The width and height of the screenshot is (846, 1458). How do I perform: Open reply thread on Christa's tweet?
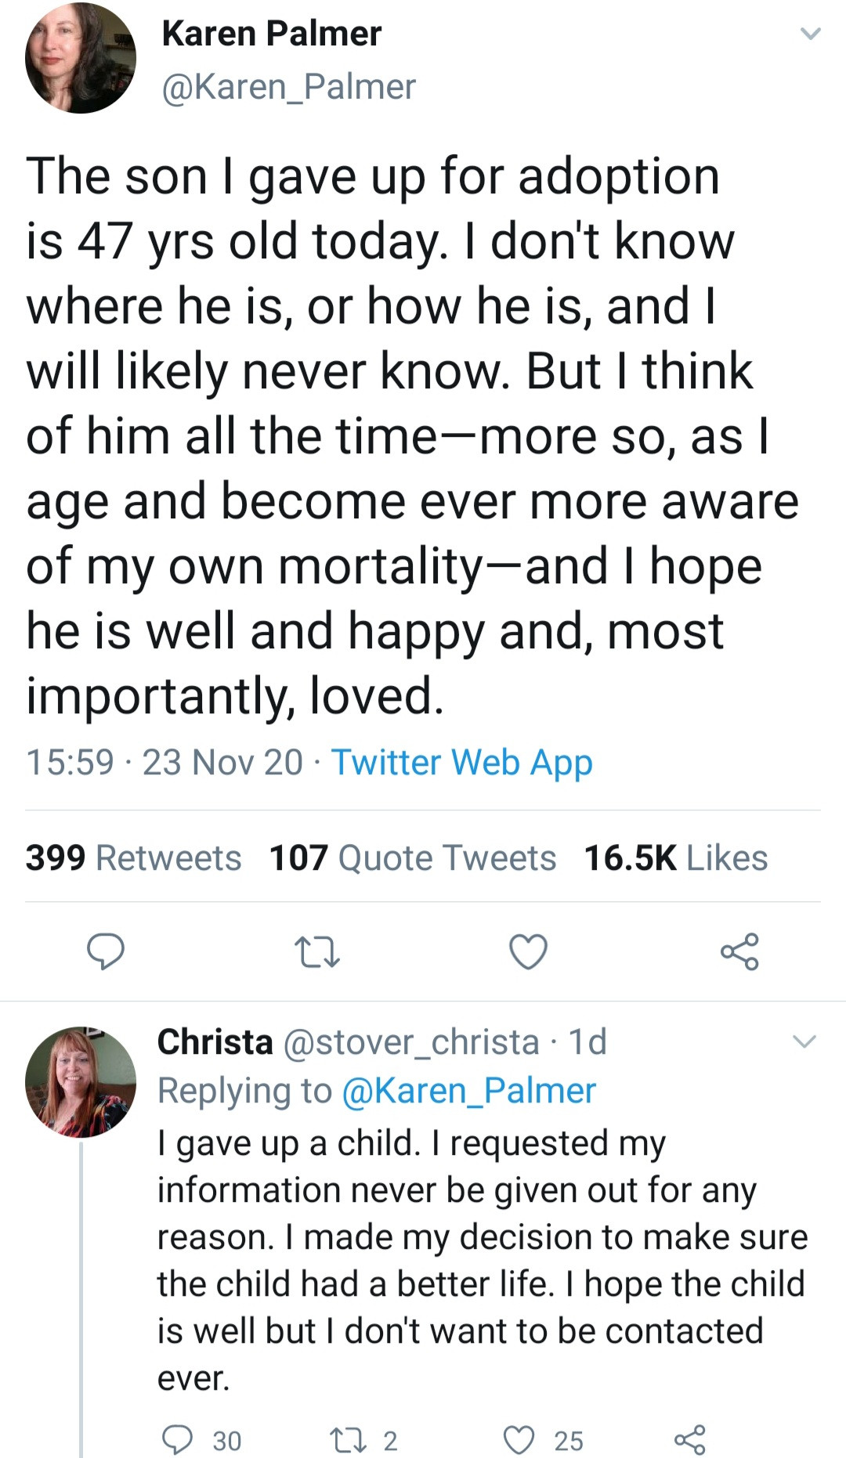coord(178,1439)
